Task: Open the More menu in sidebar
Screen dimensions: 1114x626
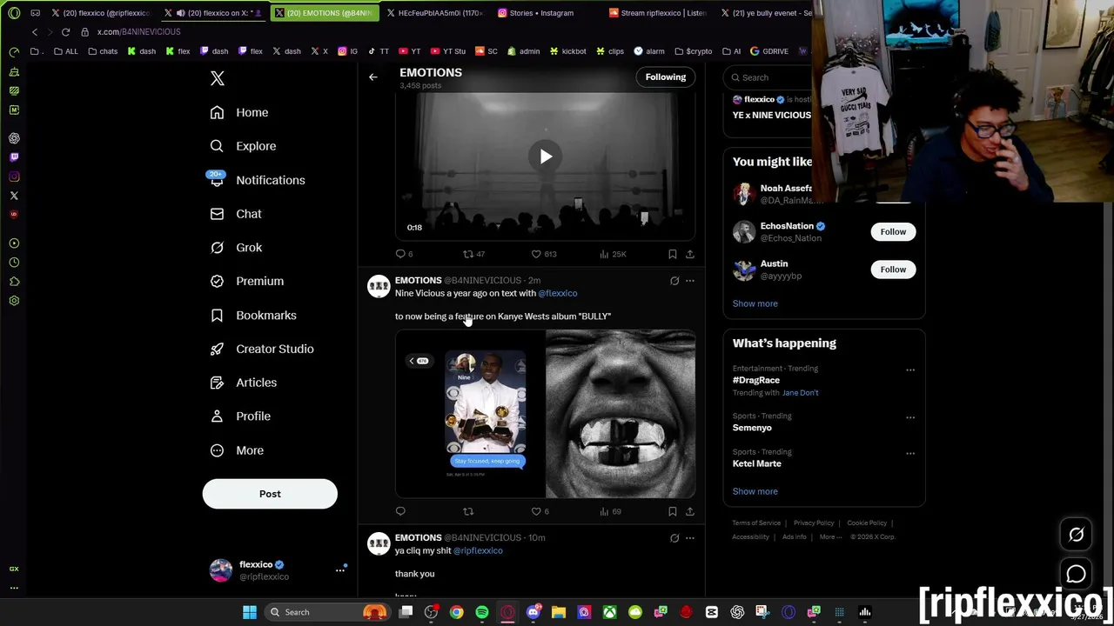Action: coord(237,450)
